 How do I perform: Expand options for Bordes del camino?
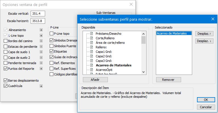pos(41,41)
